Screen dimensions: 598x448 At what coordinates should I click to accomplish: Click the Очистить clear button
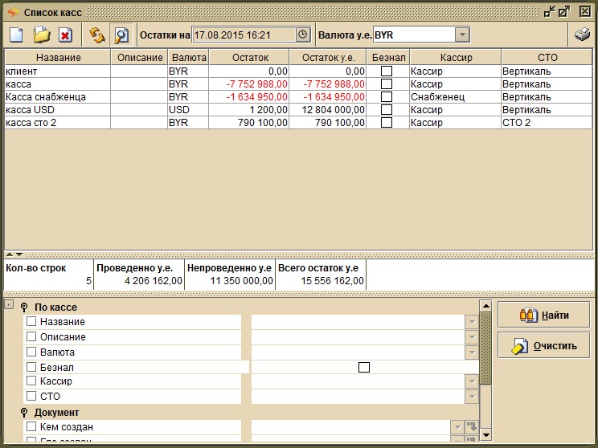tap(544, 345)
